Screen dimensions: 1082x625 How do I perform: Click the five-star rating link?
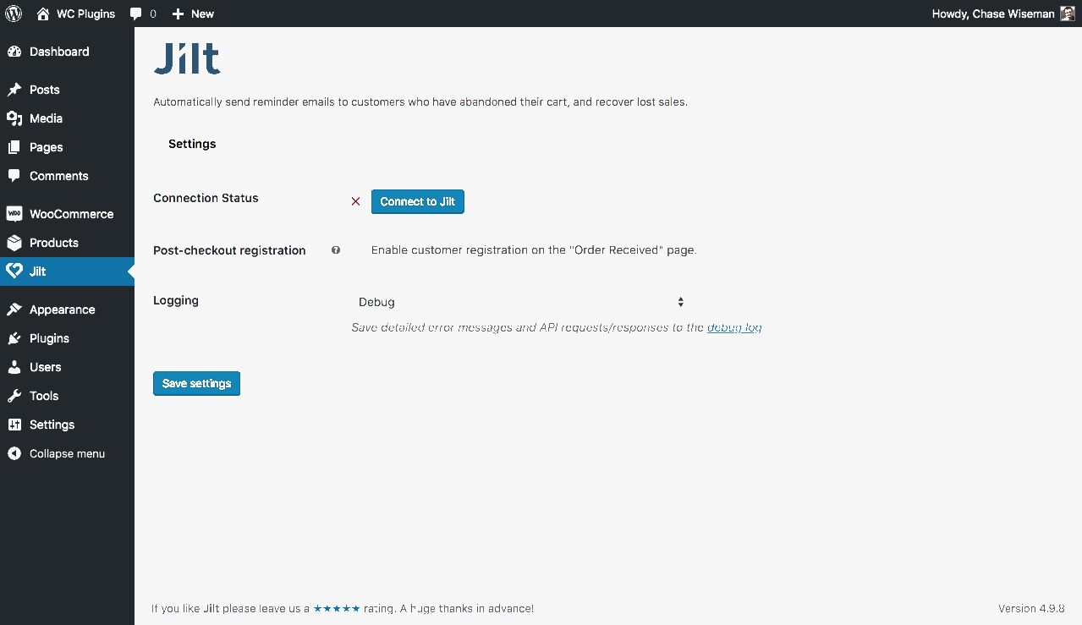point(337,608)
